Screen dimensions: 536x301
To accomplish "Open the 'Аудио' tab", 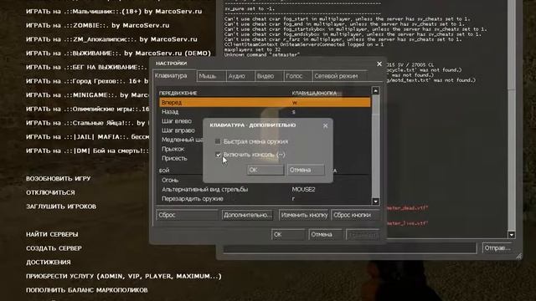I will click(x=240, y=76).
